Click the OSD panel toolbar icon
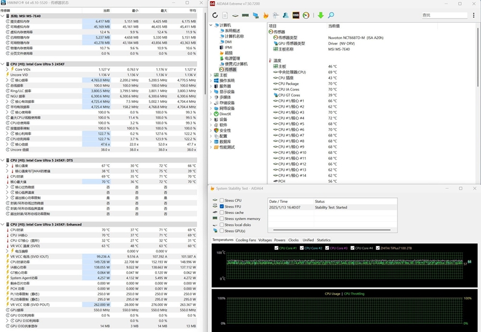Screen dimensions: 481x332 pyautogui.click(x=296, y=15)
